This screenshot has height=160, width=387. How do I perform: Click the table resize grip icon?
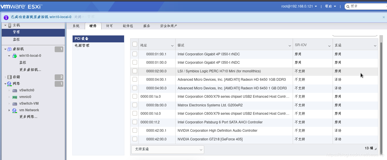375,149
